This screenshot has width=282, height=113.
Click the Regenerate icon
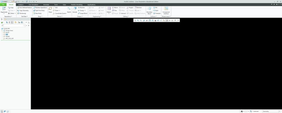coord(4,9)
